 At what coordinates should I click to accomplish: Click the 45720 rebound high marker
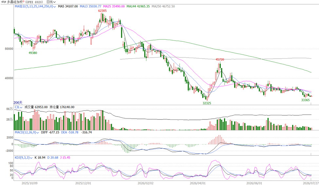click(x=220, y=60)
